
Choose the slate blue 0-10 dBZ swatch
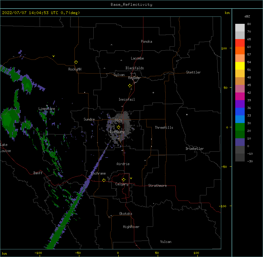(x=240, y=142)
